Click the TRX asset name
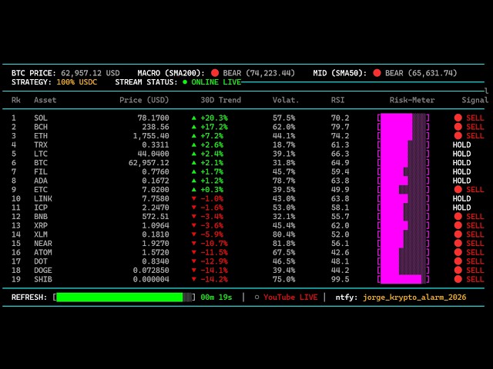Screen dimensions: 493x369 (x=41, y=145)
